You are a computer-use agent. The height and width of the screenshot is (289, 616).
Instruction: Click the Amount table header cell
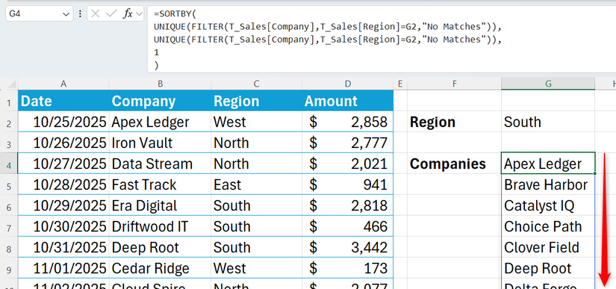click(x=348, y=101)
